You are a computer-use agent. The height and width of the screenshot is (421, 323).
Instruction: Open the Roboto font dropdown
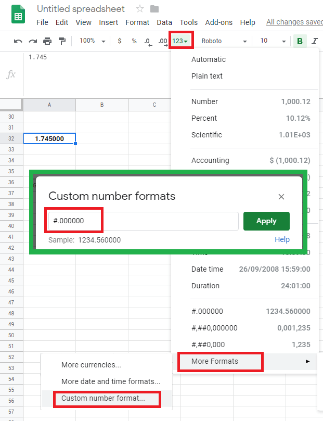tap(224, 41)
